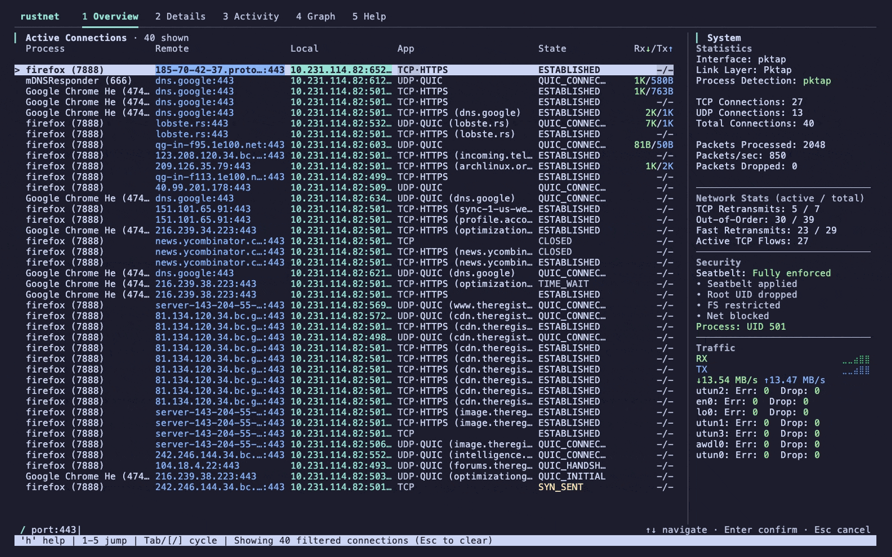Select the qg-in-f95.1e100.net:443 row

[x=344, y=145]
